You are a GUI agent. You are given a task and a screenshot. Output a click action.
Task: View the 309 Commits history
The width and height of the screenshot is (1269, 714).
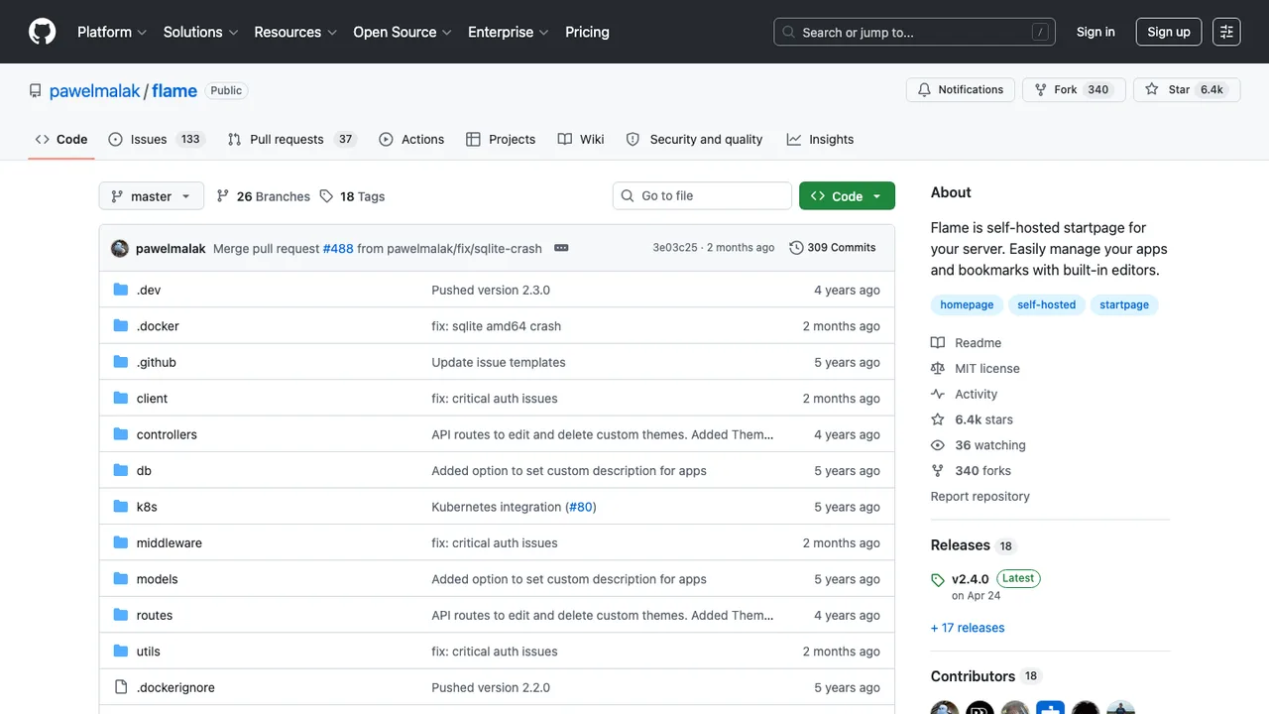click(x=833, y=248)
